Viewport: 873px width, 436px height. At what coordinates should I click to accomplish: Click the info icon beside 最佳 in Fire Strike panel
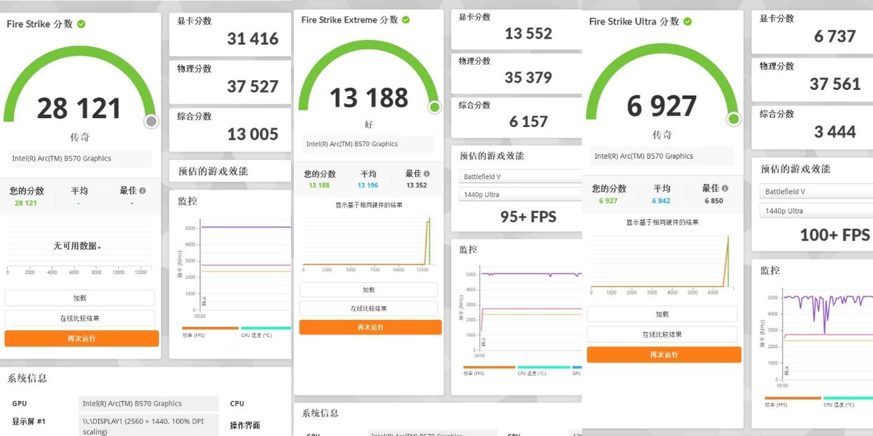coord(143,190)
